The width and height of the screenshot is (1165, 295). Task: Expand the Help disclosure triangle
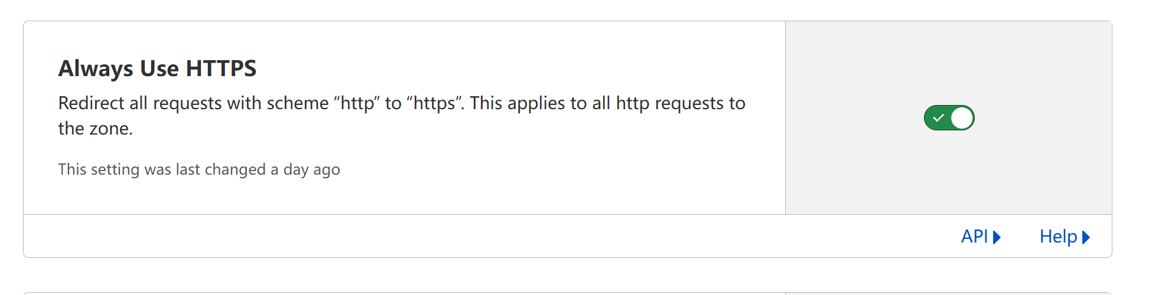[x=1086, y=237]
